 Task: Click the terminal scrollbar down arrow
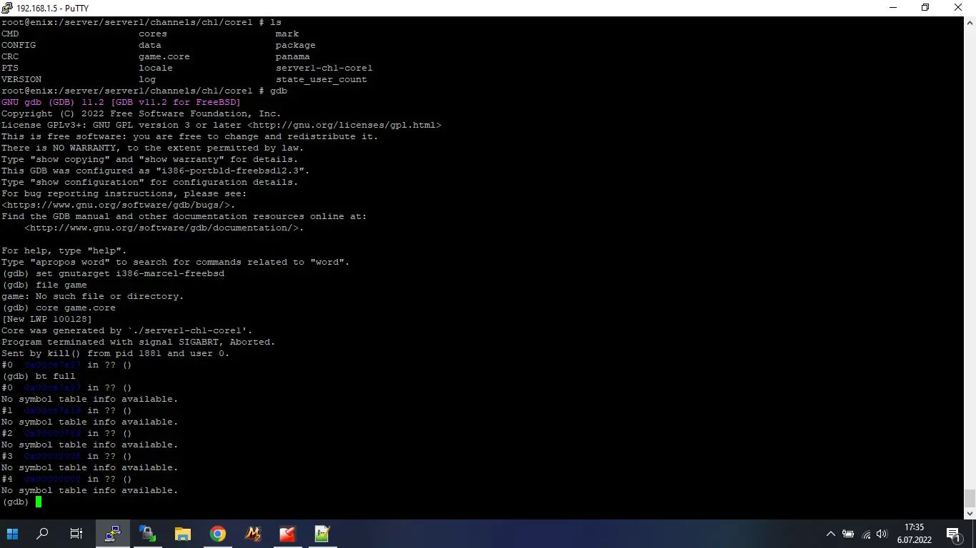click(970, 513)
